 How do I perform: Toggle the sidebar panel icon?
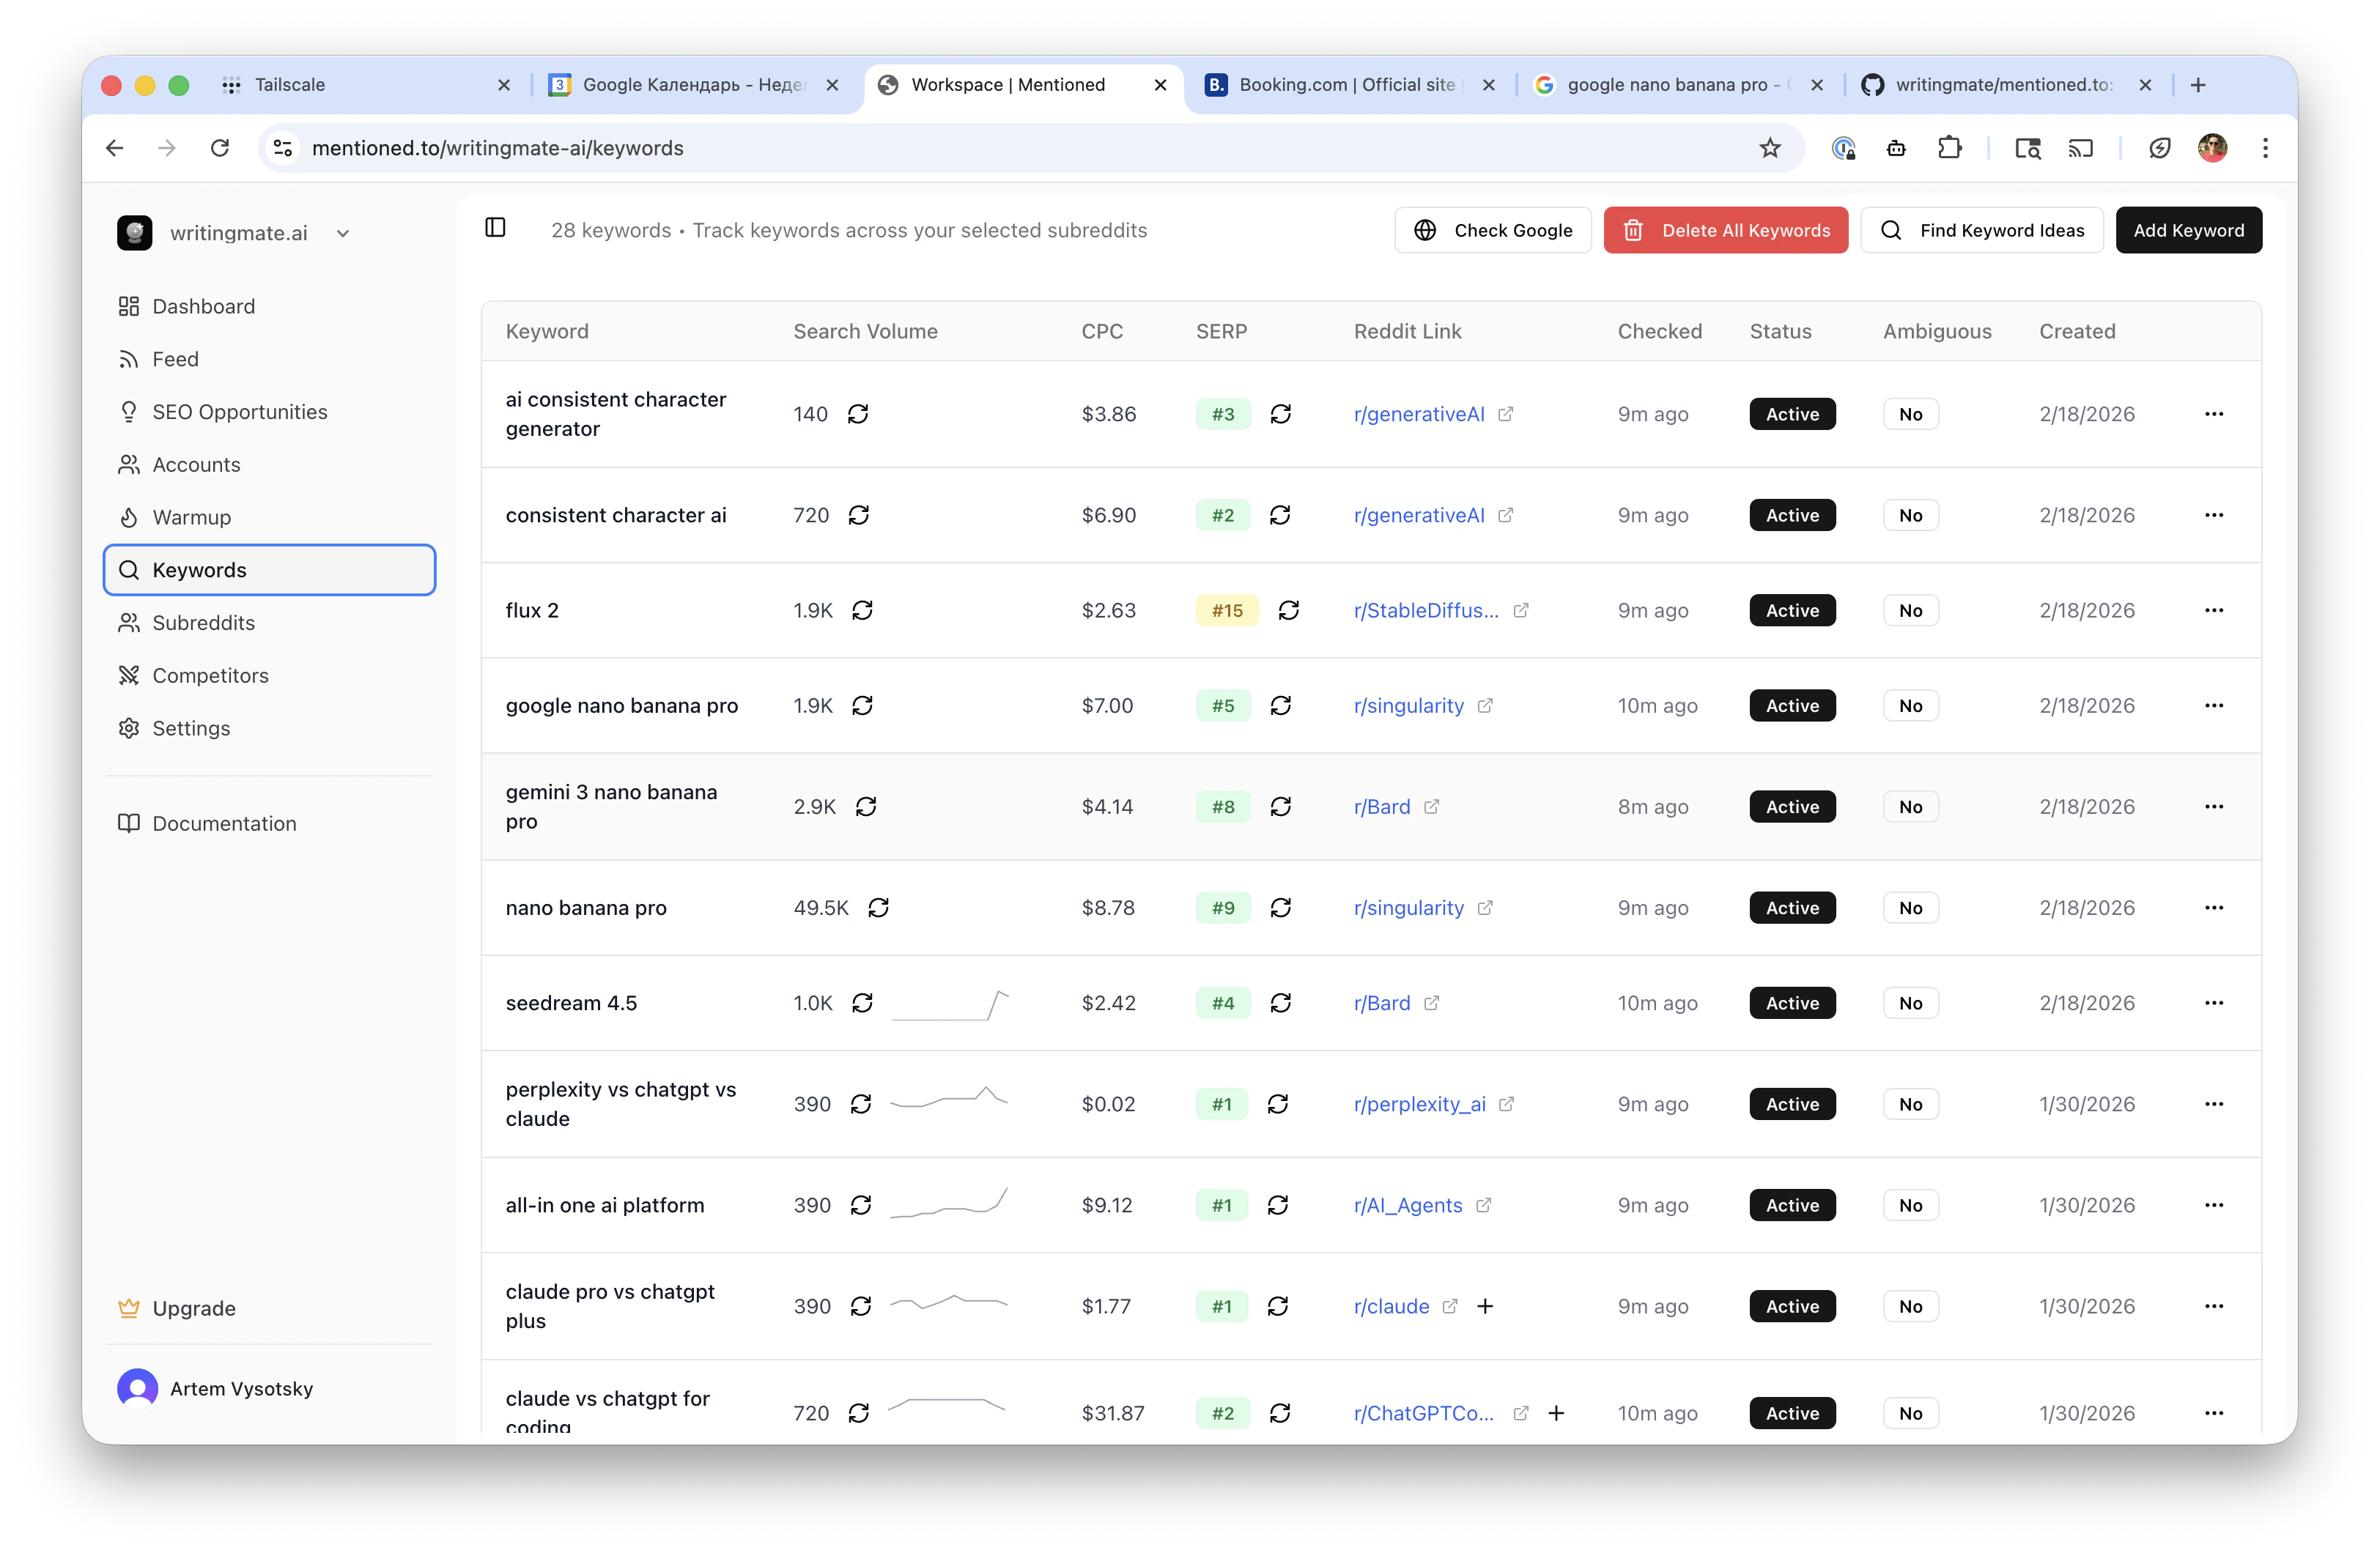(x=495, y=229)
